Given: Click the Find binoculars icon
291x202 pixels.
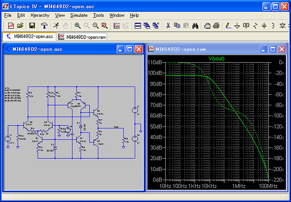Looking at the screenshot, I should (x=195, y=25).
